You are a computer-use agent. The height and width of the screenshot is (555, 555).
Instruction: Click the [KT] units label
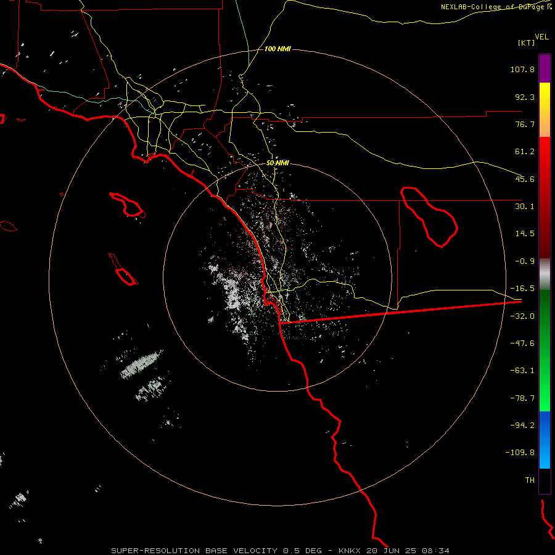click(x=527, y=43)
